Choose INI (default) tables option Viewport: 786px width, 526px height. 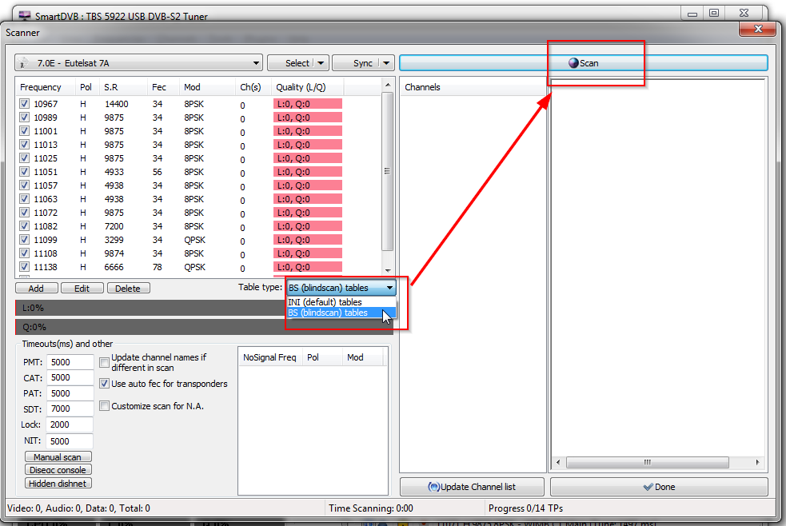pyautogui.click(x=341, y=302)
